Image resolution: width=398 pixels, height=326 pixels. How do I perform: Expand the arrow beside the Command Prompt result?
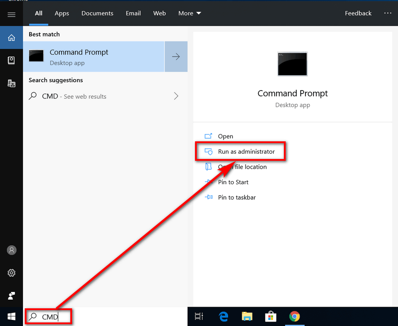pyautogui.click(x=176, y=57)
